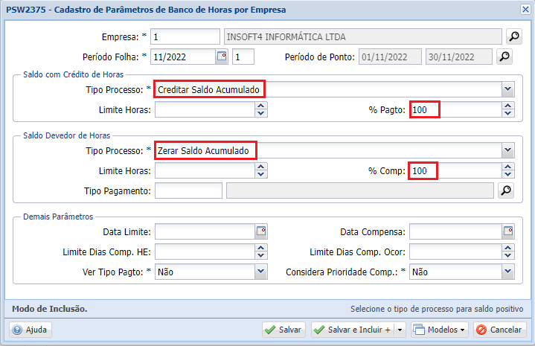Click the % Comp input field
535x346 pixels.
point(456,170)
